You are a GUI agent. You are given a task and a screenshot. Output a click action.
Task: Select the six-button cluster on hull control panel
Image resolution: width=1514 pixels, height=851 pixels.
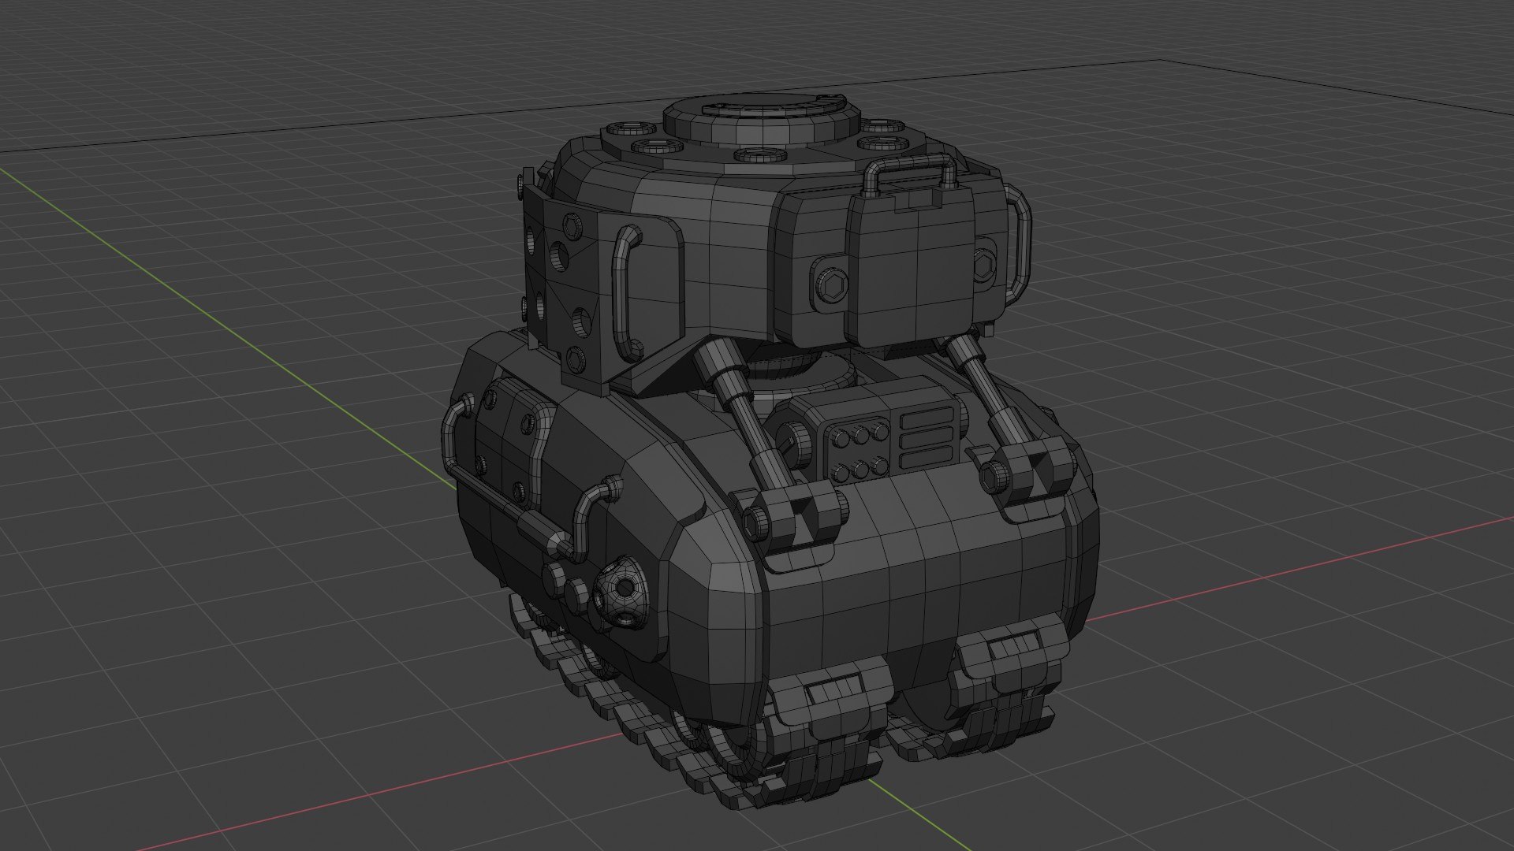point(858,452)
